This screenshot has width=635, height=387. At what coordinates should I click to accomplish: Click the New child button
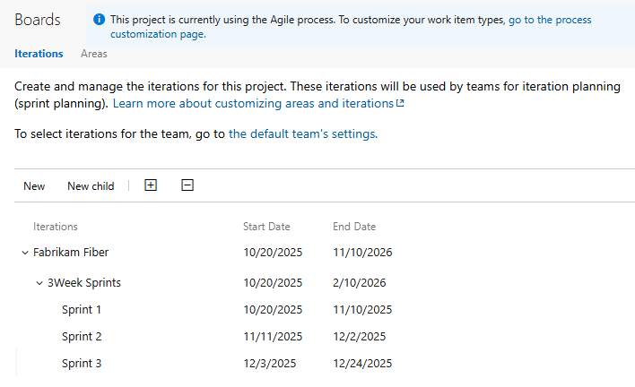click(x=91, y=186)
